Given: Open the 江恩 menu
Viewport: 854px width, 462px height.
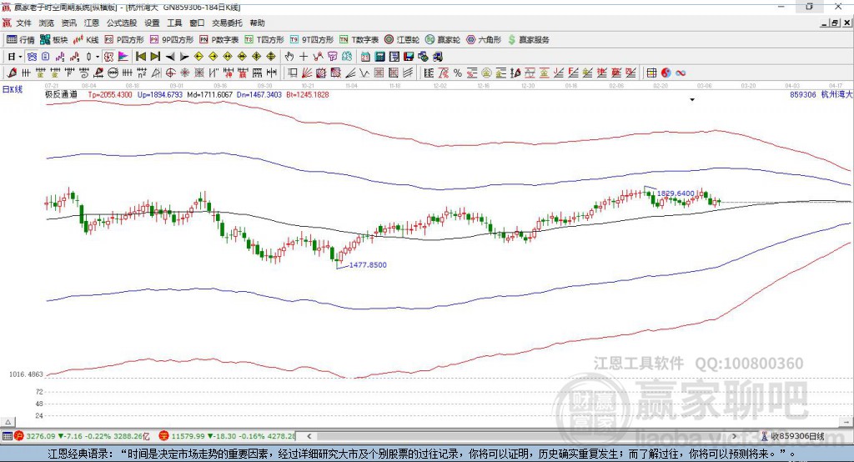Looking at the screenshot, I should [92, 23].
